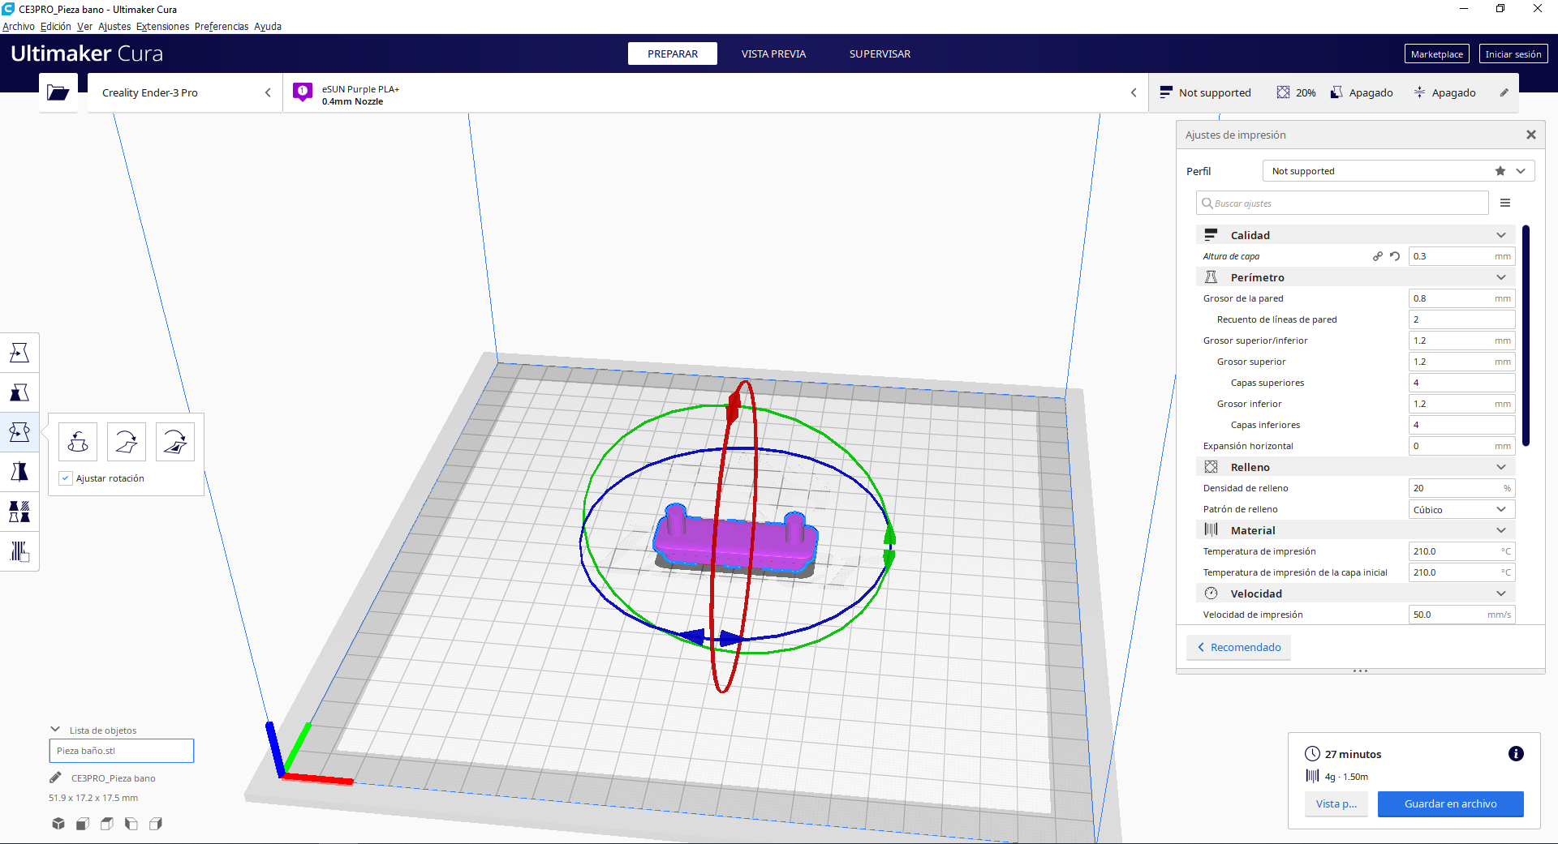Select the Scale tool
Screen dimensions: 1558x844
click(x=19, y=392)
